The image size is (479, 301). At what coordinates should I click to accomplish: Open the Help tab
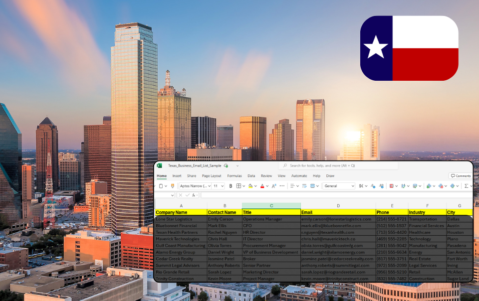point(316,176)
